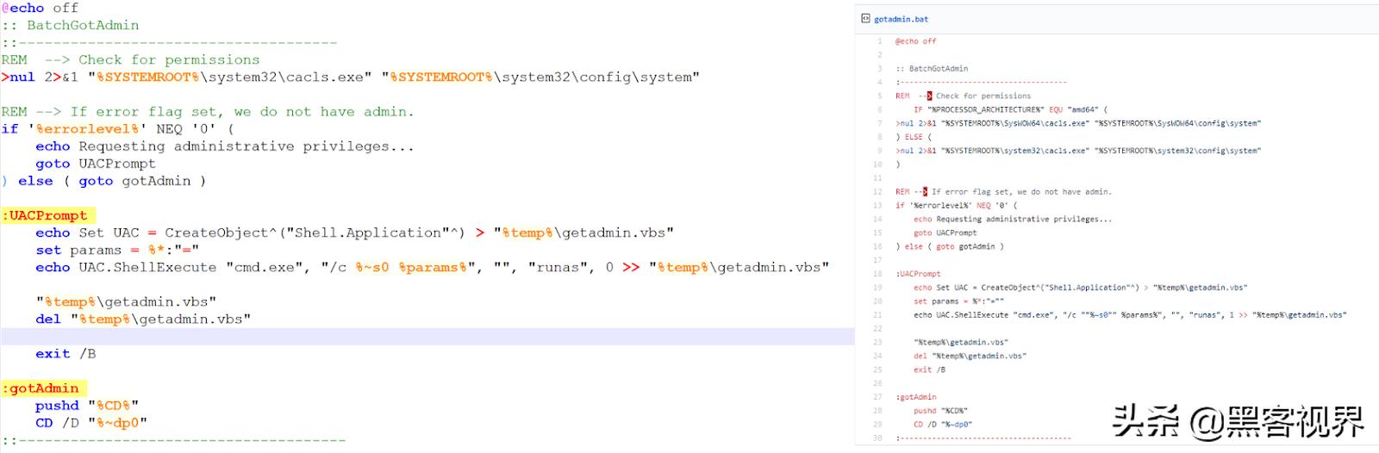
Task: Click 'goto UACPrompt' line in right viewer
Action: pos(945,233)
